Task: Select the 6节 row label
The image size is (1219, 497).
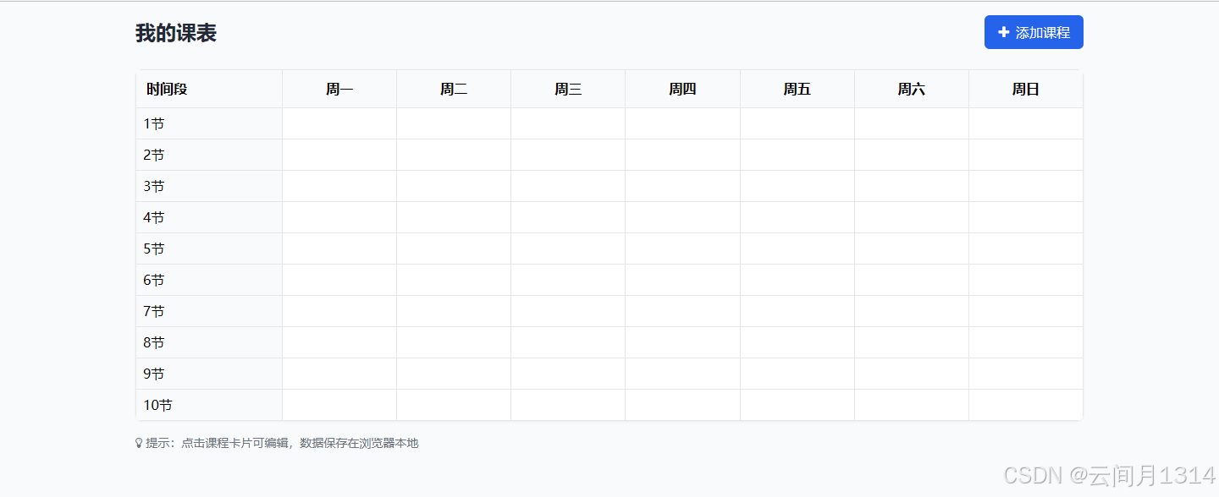Action: pos(153,280)
